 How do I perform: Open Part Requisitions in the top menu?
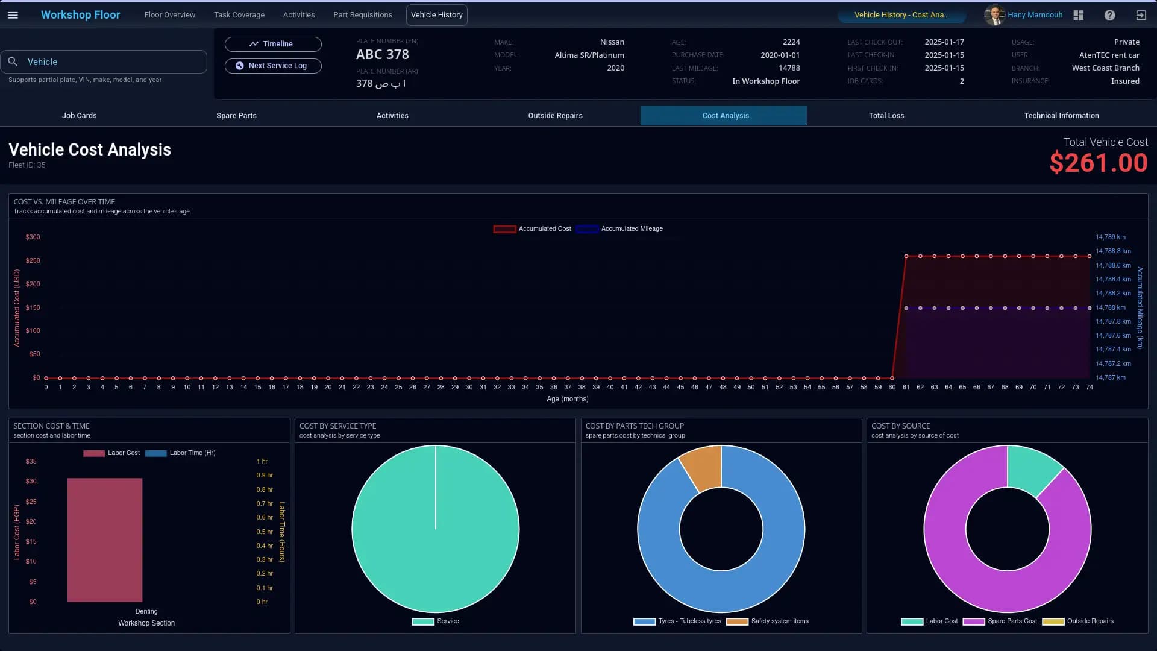coord(362,15)
